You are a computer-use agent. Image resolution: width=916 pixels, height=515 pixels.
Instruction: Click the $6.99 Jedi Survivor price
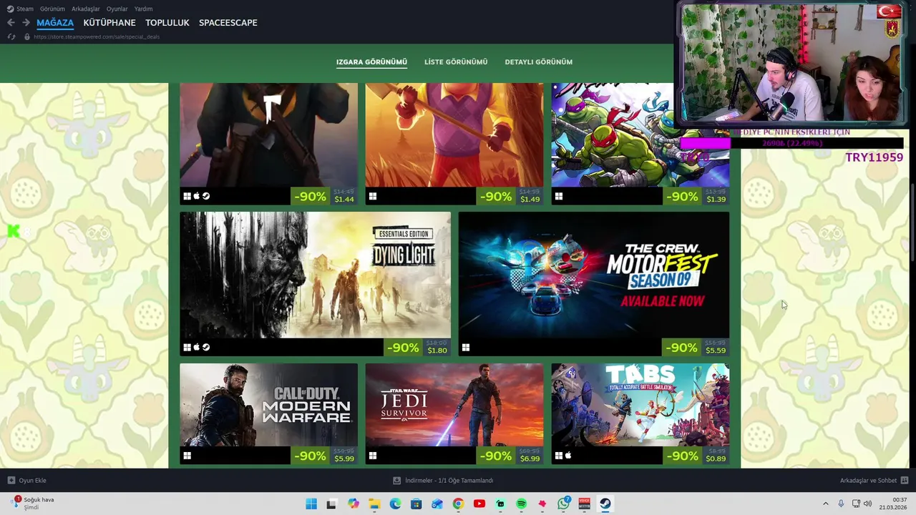(x=530, y=458)
